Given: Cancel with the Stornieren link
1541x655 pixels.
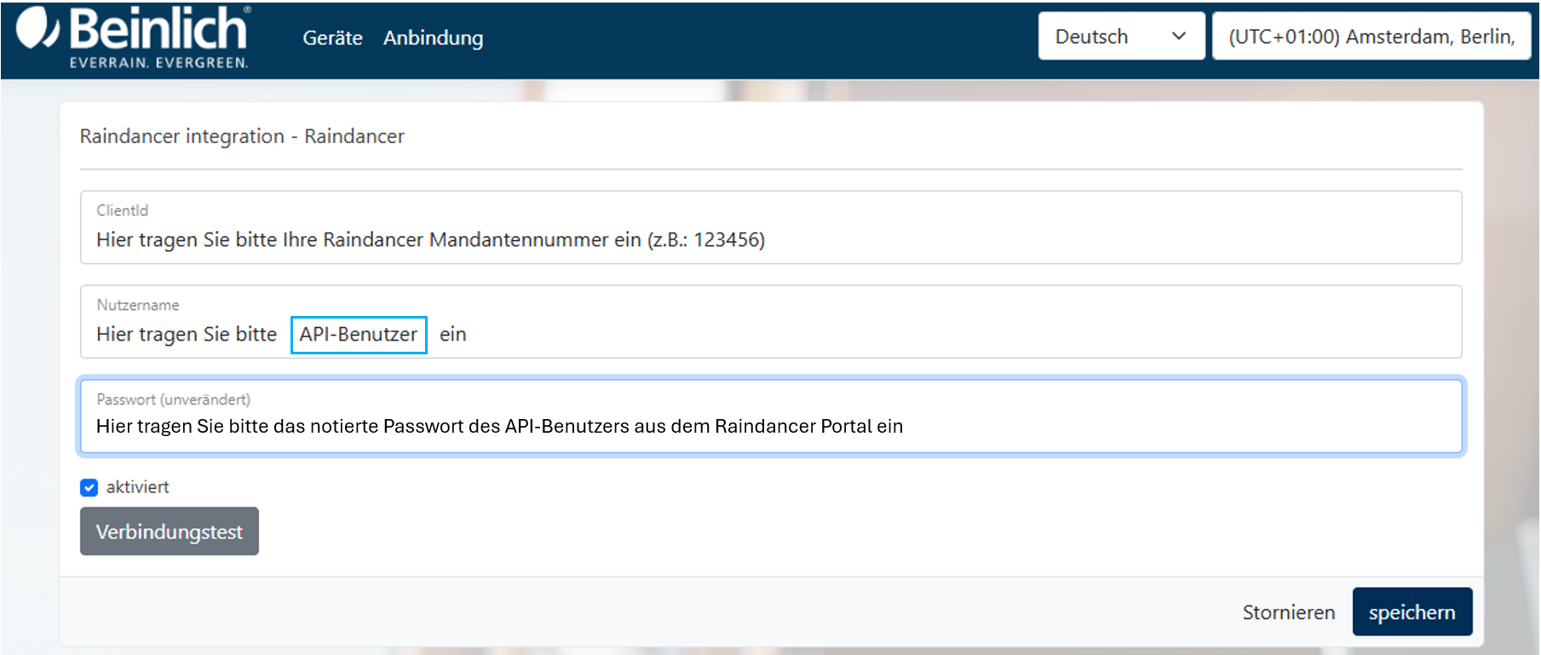Looking at the screenshot, I should point(1288,612).
